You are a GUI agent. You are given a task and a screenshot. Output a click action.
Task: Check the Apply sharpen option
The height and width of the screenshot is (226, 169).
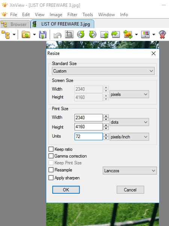pos(51,178)
